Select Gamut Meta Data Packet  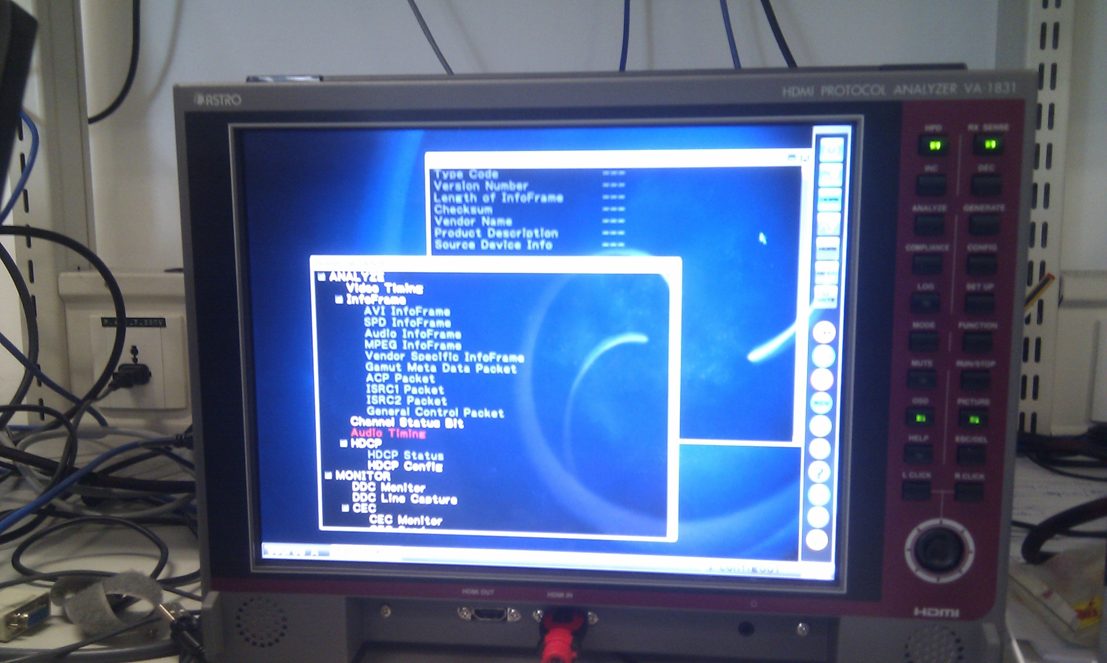pos(440,368)
